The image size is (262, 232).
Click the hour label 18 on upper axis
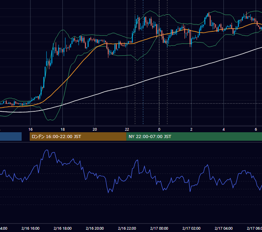[x=63, y=130]
